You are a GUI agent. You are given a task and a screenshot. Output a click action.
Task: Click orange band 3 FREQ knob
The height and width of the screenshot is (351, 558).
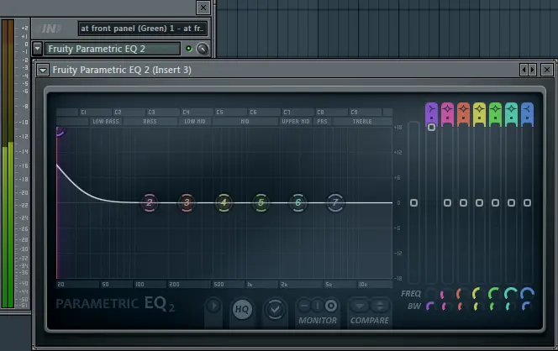(x=463, y=294)
